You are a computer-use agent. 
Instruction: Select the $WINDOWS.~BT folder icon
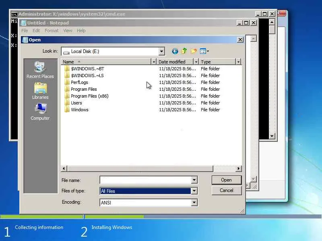[67, 69]
